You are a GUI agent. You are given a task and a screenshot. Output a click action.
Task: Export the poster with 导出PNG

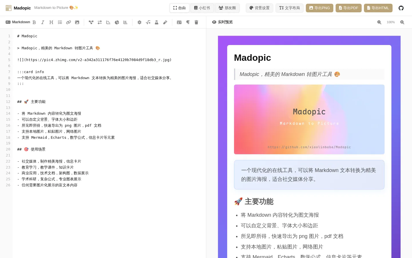[x=320, y=8]
